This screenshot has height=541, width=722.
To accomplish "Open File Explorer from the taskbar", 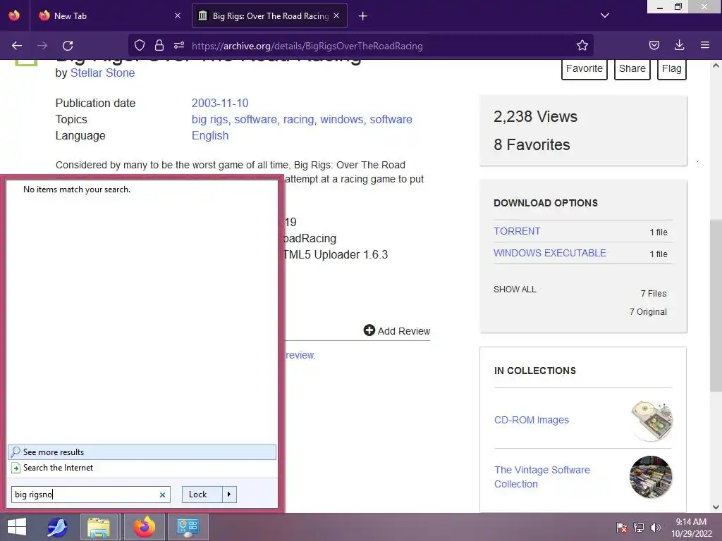I will click(99, 527).
